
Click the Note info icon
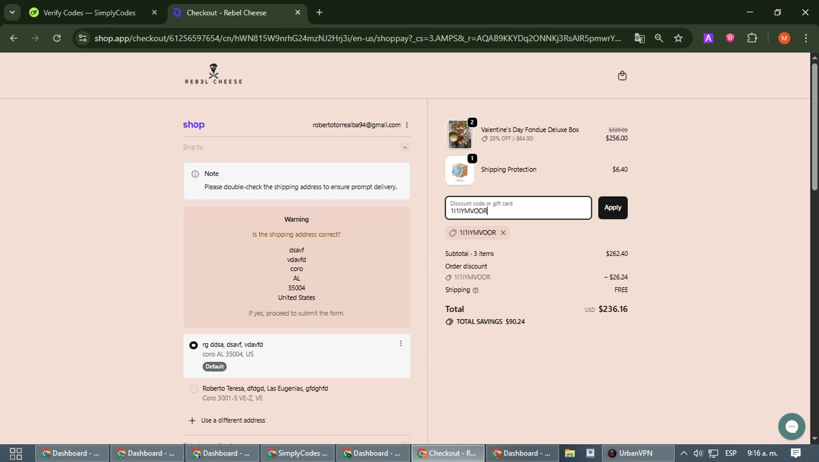tap(195, 174)
